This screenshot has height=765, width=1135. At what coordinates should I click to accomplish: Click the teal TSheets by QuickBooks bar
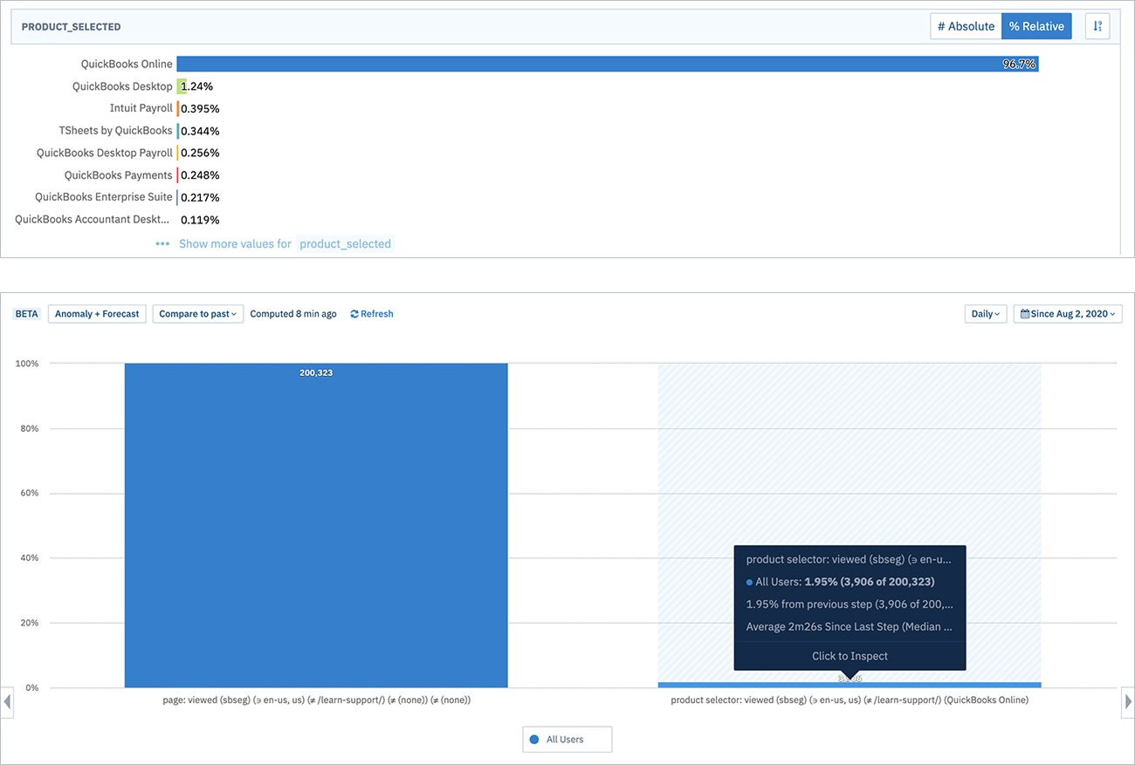[x=178, y=131]
